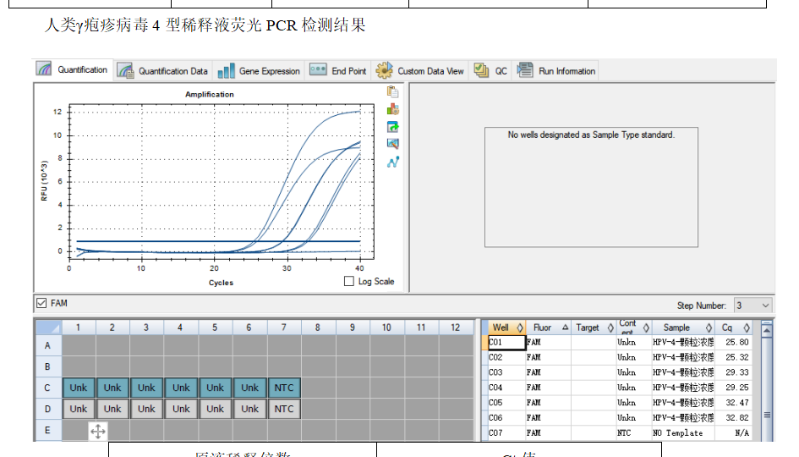Open the End Point tab
The width and height of the screenshot is (799, 457).
pos(338,71)
